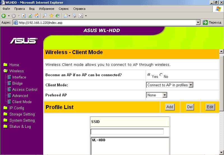Select WL-HDD in the profile list

coord(99,140)
